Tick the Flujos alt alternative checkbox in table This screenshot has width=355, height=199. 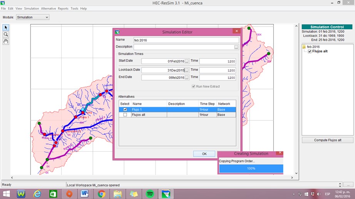(125, 115)
